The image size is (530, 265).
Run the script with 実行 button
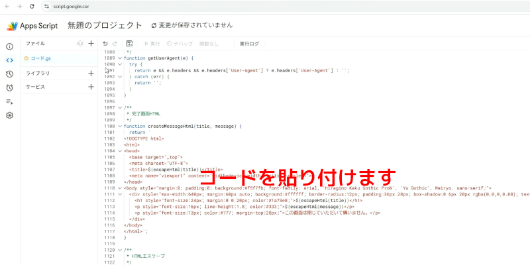click(152, 44)
